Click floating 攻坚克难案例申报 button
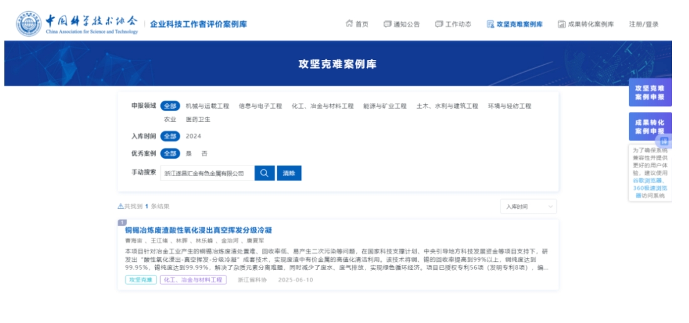 (x=650, y=92)
